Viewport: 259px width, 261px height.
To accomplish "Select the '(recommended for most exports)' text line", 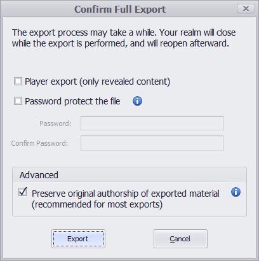I will (97, 204).
